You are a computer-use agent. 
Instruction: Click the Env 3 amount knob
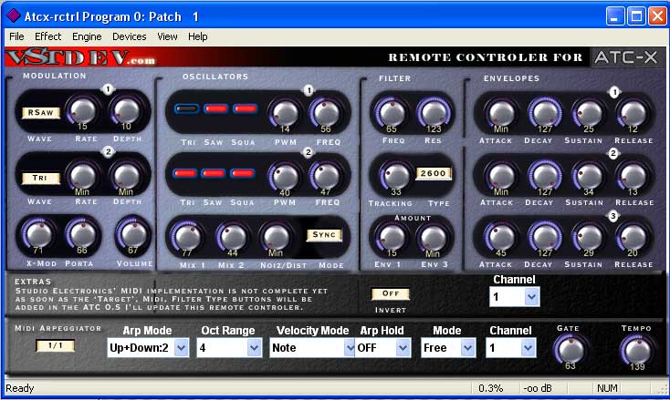click(x=433, y=237)
